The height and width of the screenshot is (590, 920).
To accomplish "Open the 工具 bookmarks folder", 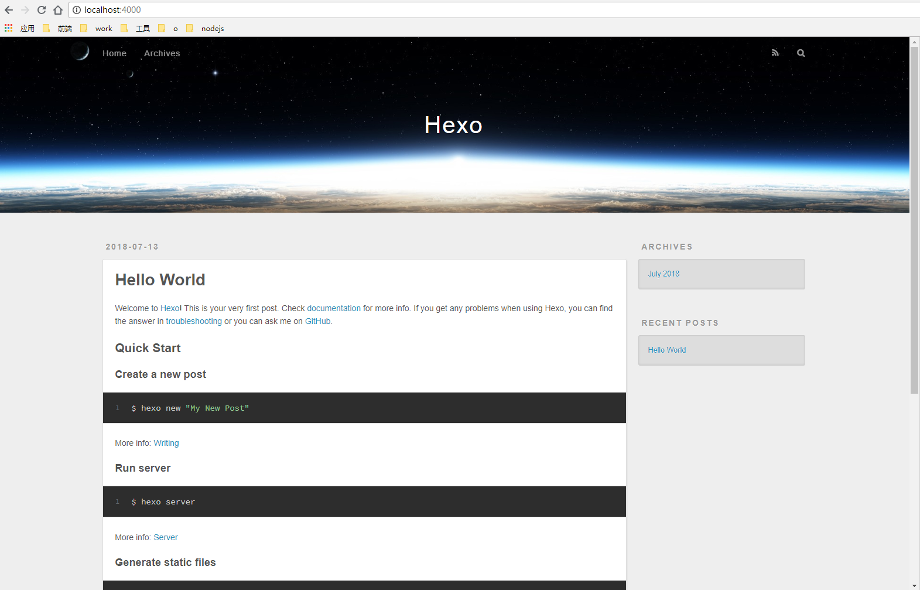I will (135, 28).
